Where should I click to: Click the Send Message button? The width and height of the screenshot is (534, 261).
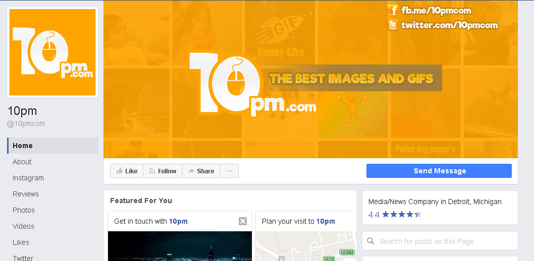pyautogui.click(x=439, y=171)
